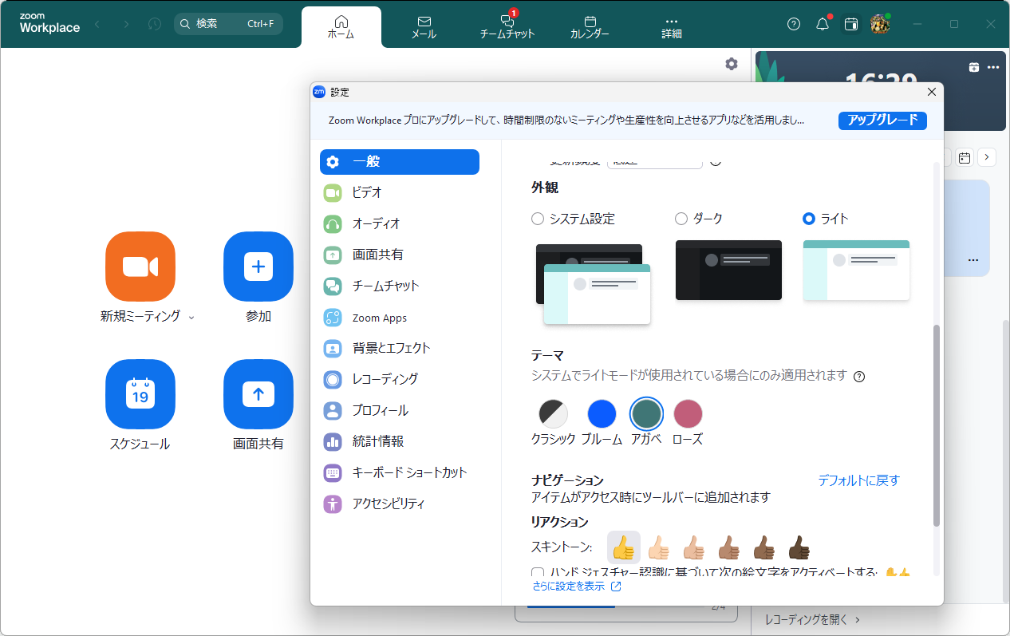Viewport: 1010px width, 636px height.
Task: Open the 更新頻度 dropdown
Action: 654,160
